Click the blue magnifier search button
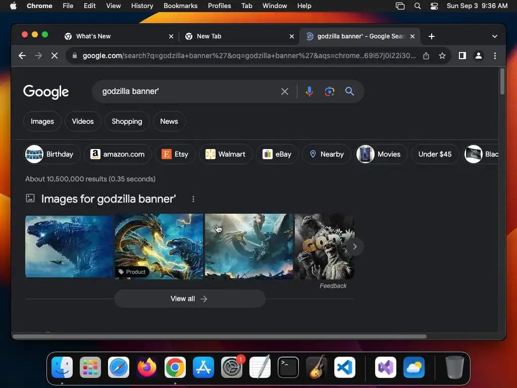517x388 pixels. click(349, 91)
